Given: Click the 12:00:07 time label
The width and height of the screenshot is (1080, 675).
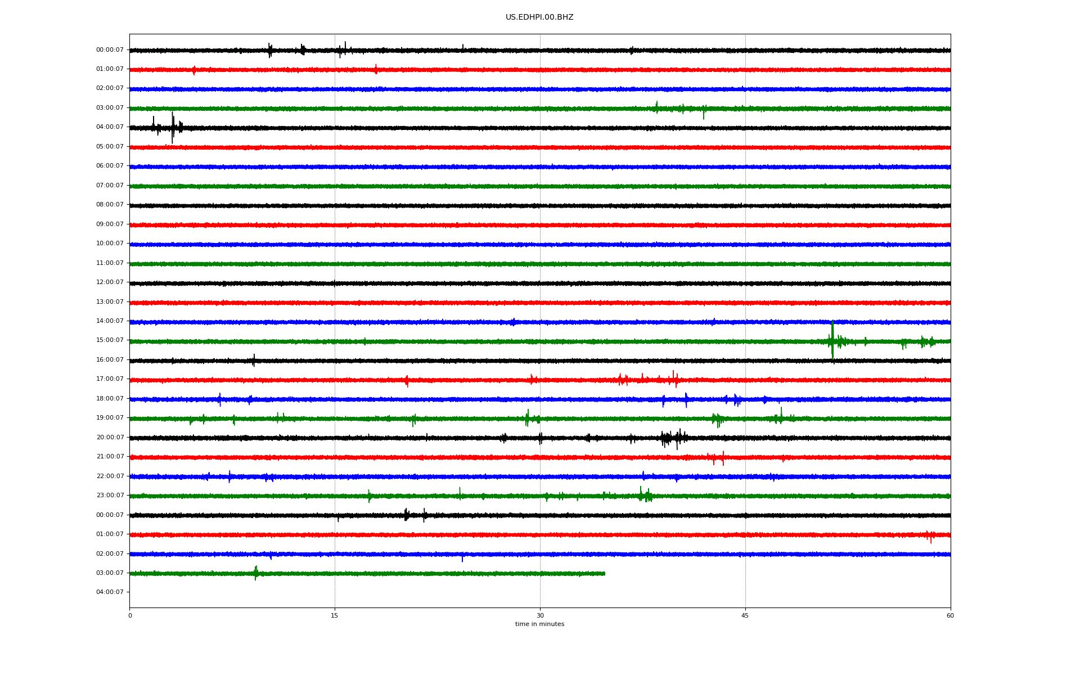Looking at the screenshot, I should (x=110, y=282).
